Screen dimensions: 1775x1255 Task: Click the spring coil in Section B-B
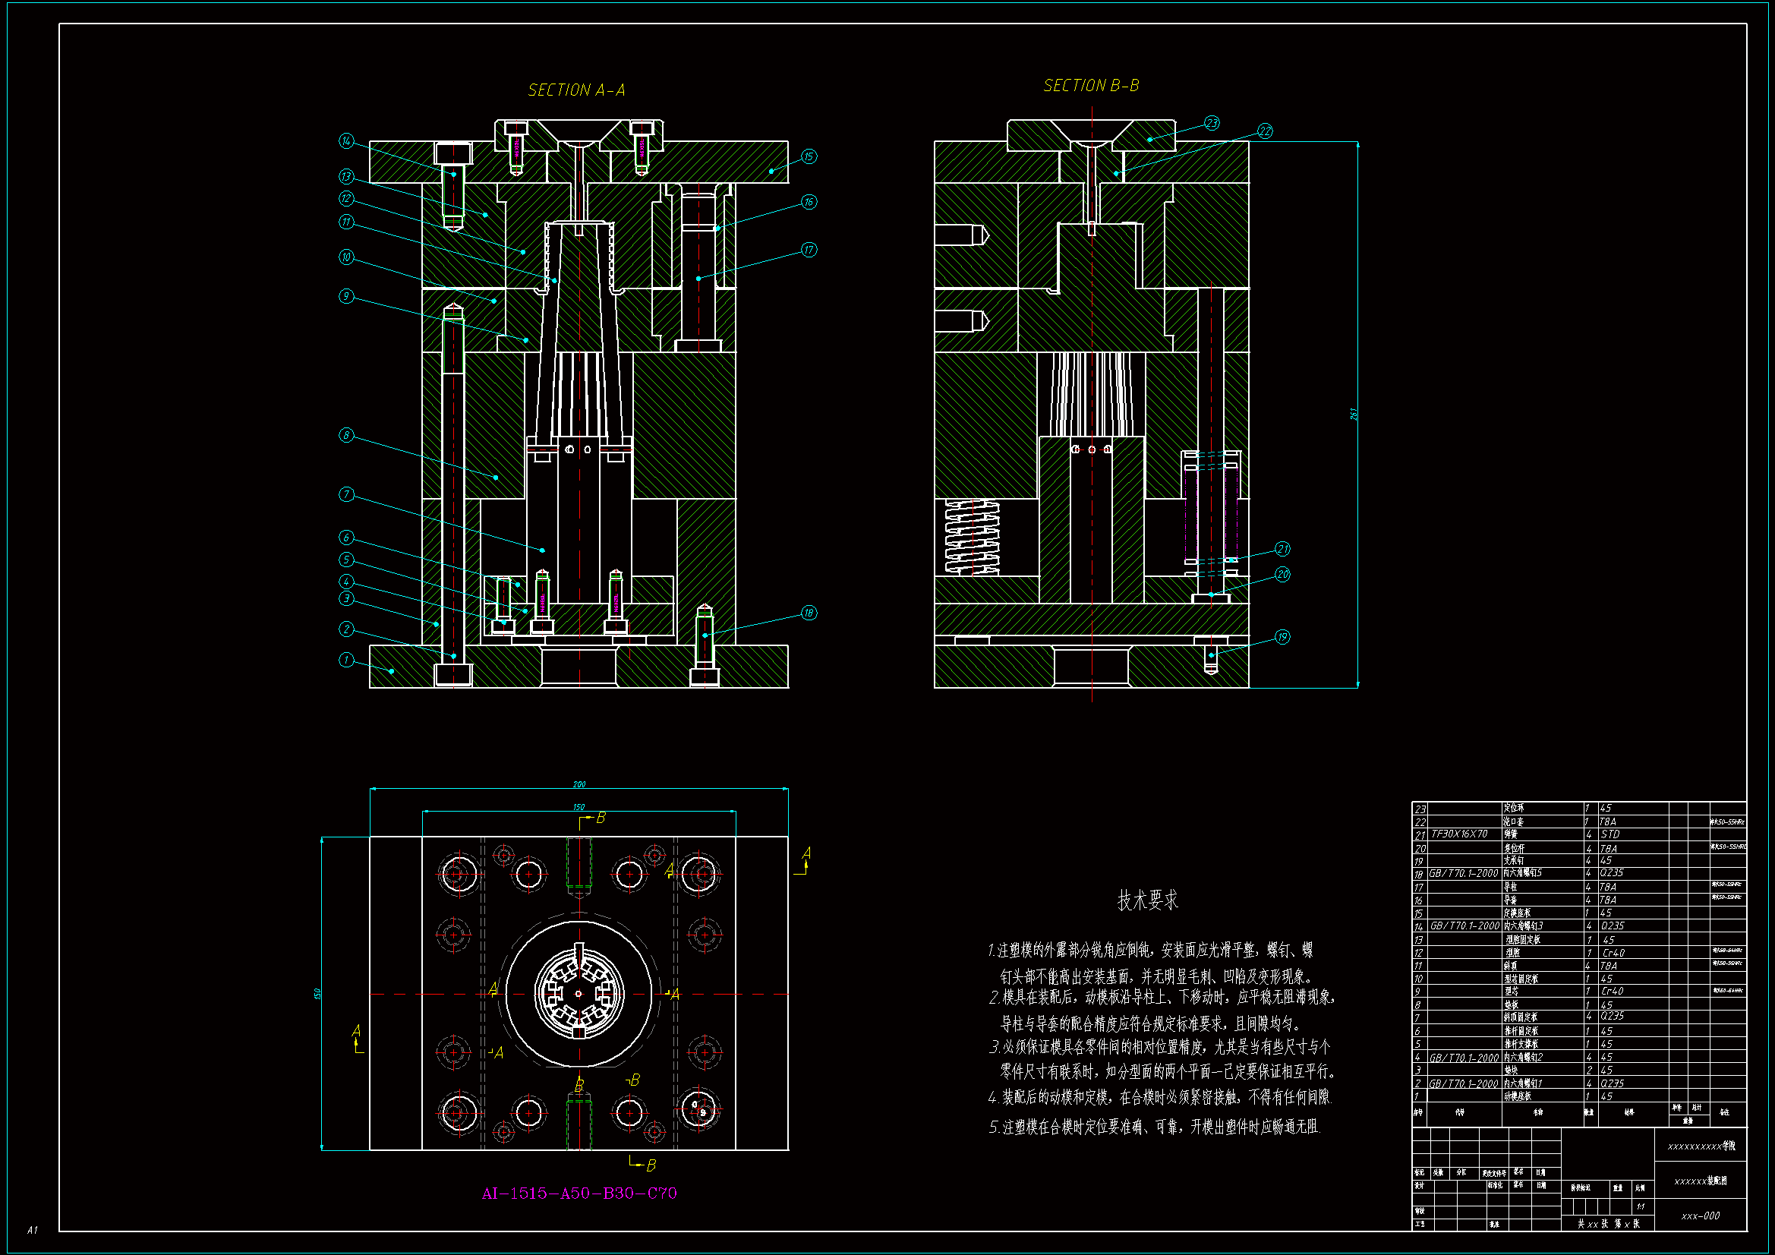[x=973, y=538]
